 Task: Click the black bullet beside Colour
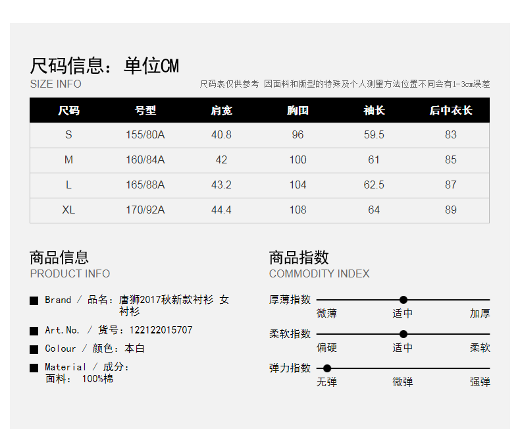point(34,349)
